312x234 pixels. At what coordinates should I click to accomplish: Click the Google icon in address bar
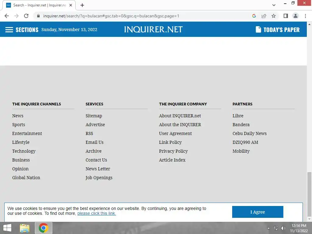coord(254,16)
